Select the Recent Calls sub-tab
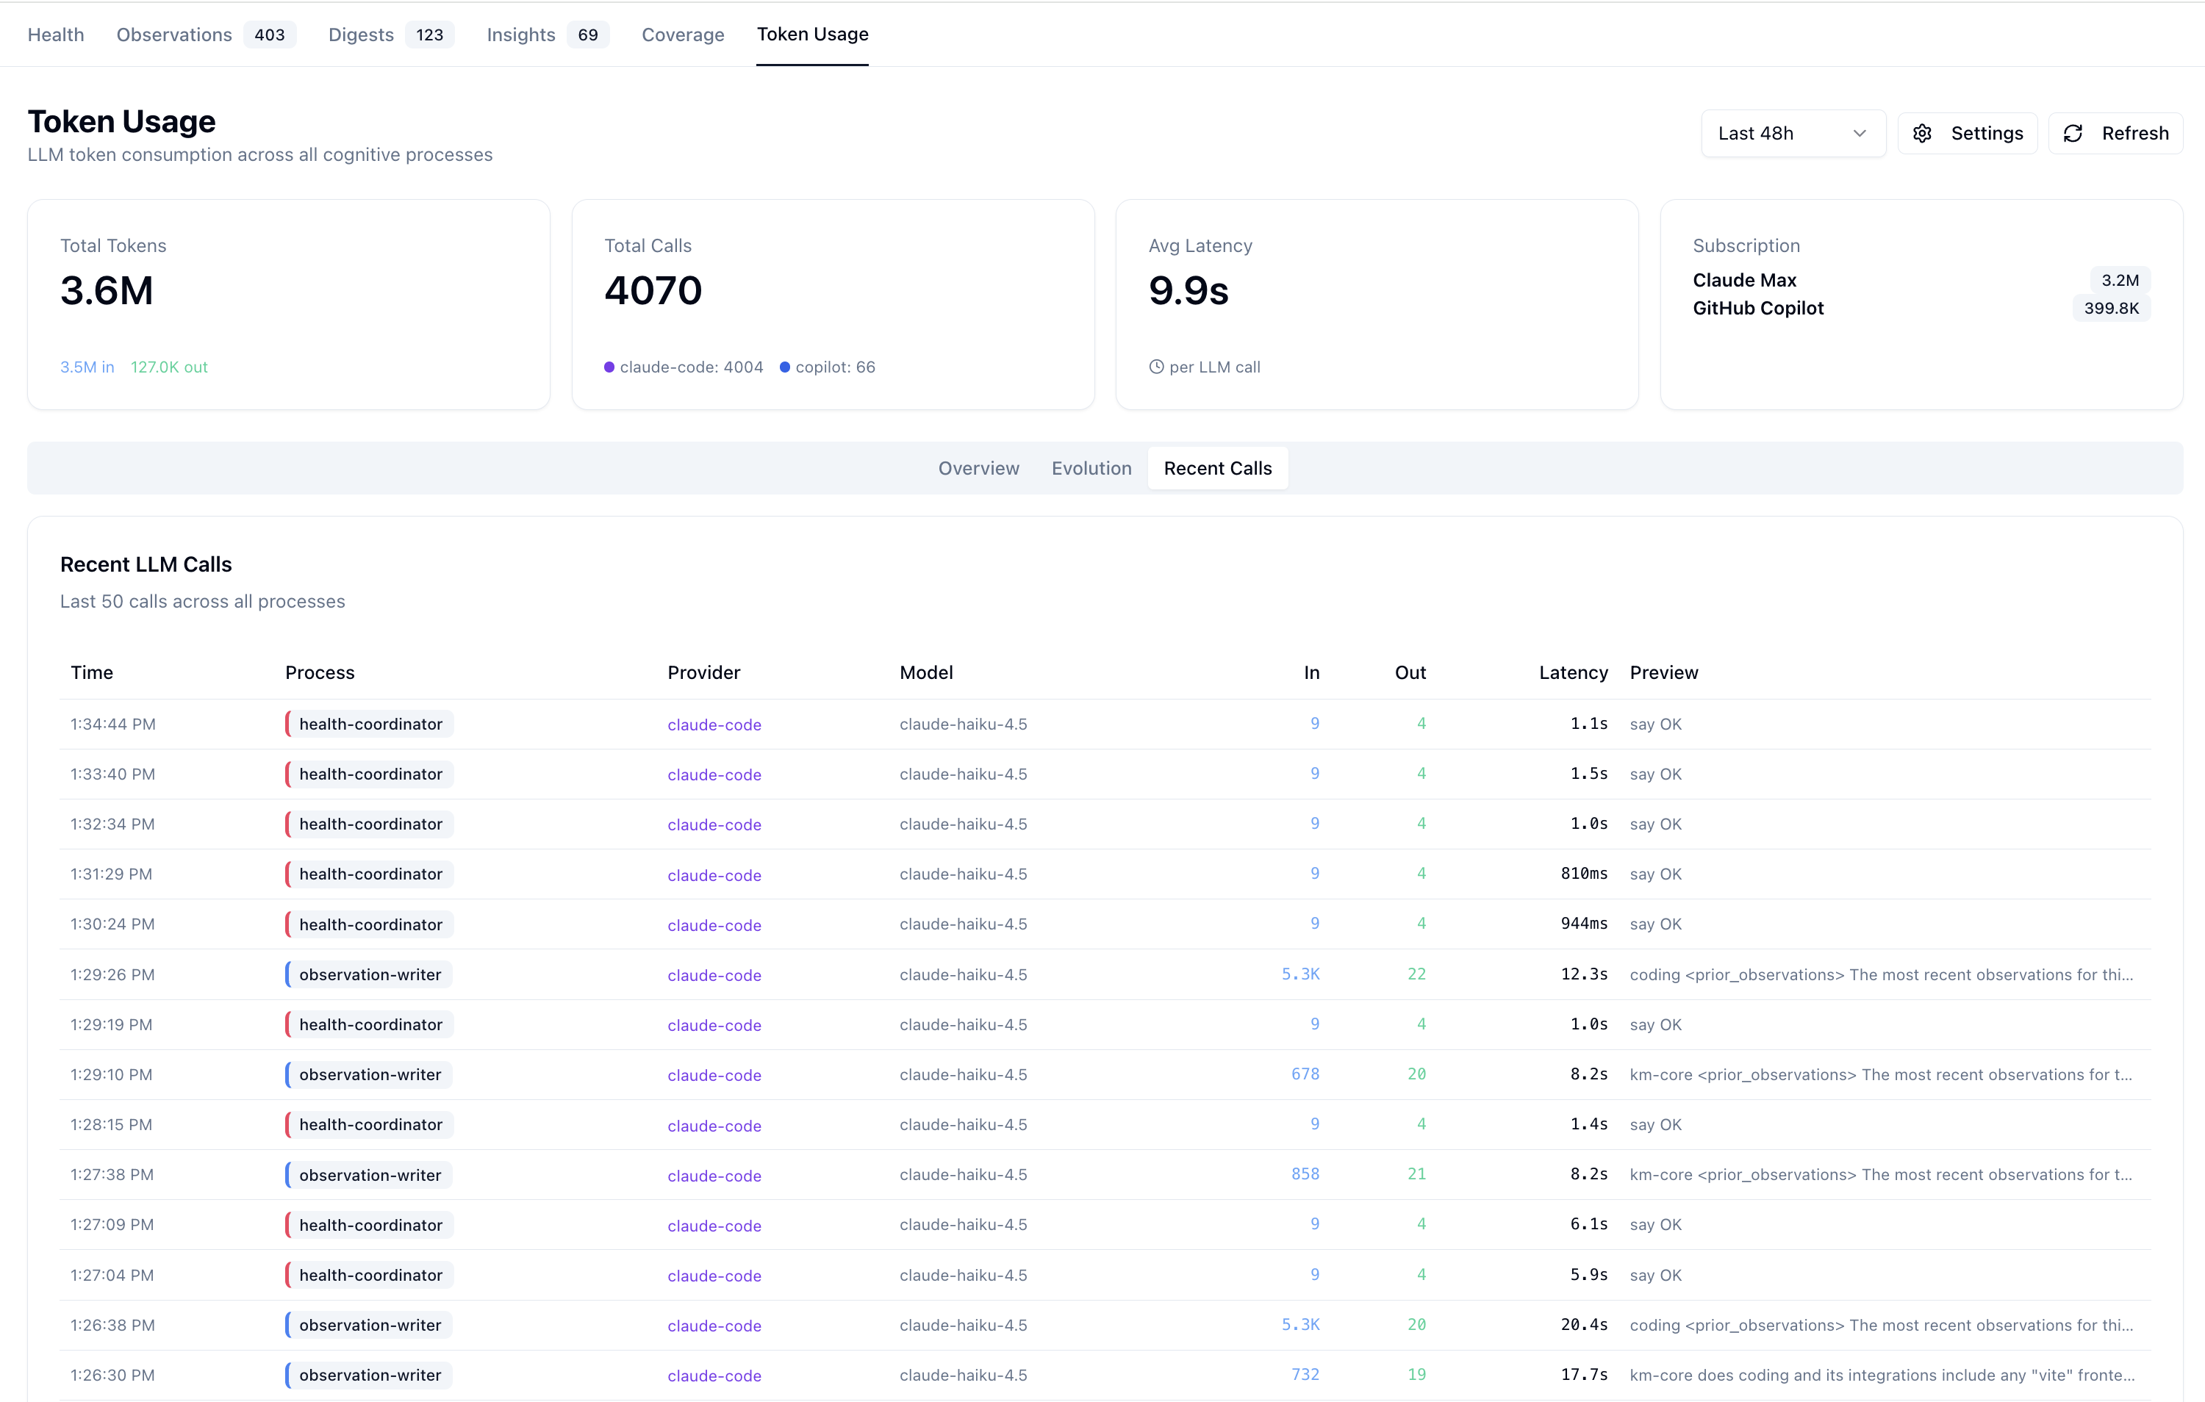 [x=1218, y=468]
